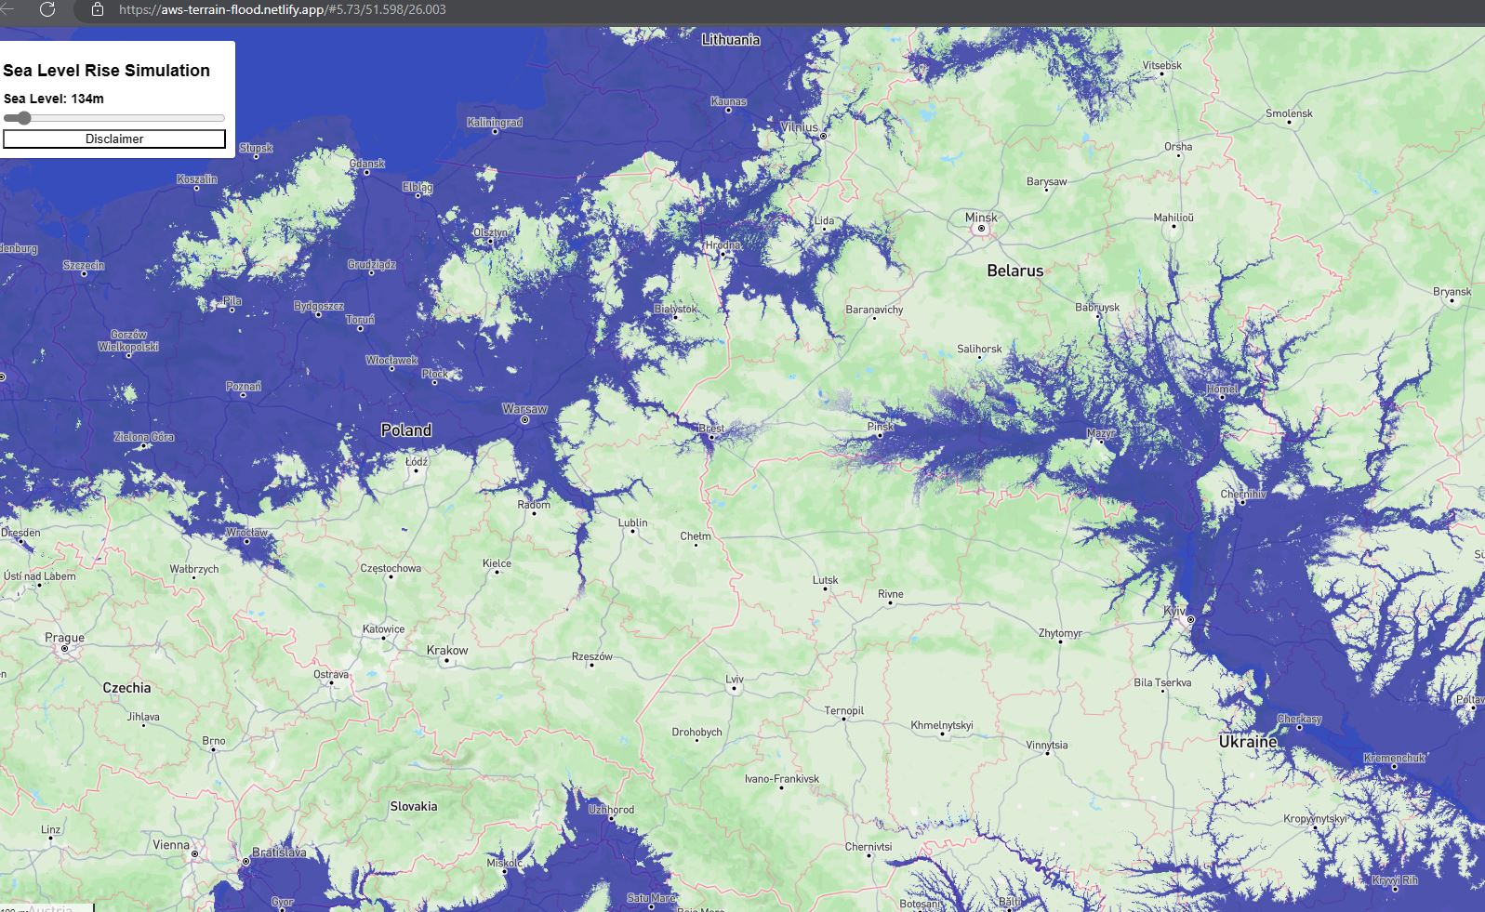Image resolution: width=1485 pixels, height=912 pixels.
Task: Open the Disclaimer button
Action: [114, 139]
